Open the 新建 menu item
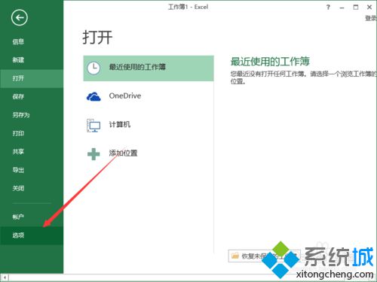 click(x=32, y=60)
